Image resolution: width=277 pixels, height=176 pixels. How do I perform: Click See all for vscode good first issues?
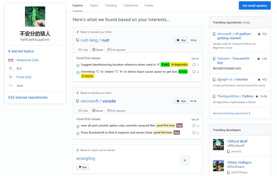tap(195, 119)
